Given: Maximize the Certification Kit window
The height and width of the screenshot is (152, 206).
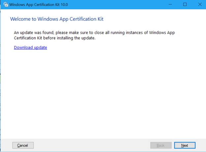Looking at the screenshot, I should coord(185,4).
